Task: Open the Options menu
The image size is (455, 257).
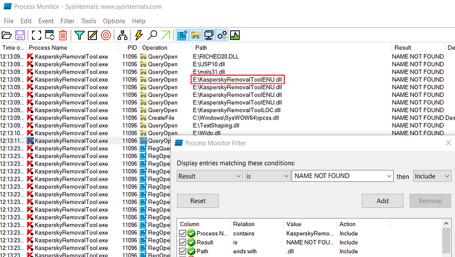Action: coord(114,21)
